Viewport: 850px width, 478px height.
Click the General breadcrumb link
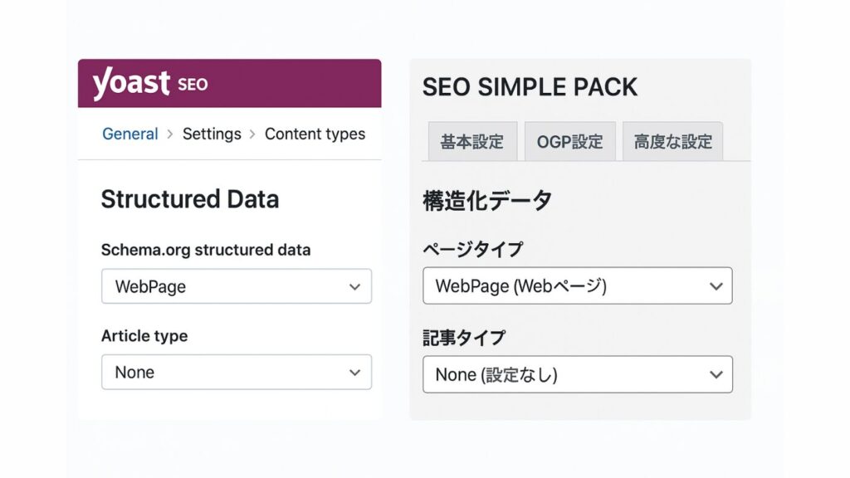129,134
